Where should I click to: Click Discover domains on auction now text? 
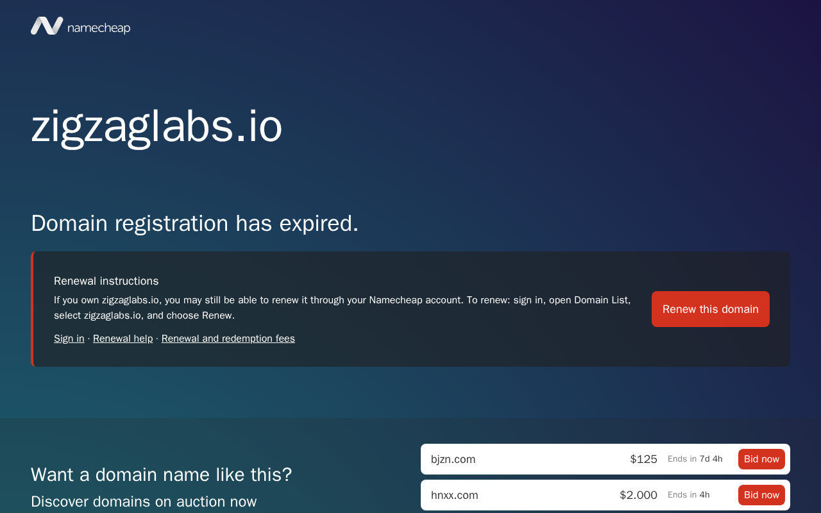(x=144, y=501)
